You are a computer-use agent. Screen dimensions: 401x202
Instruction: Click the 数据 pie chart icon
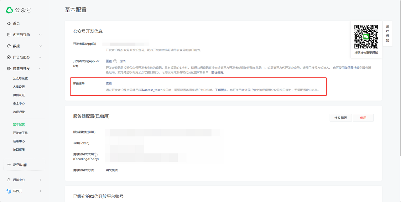pyautogui.click(x=9, y=46)
